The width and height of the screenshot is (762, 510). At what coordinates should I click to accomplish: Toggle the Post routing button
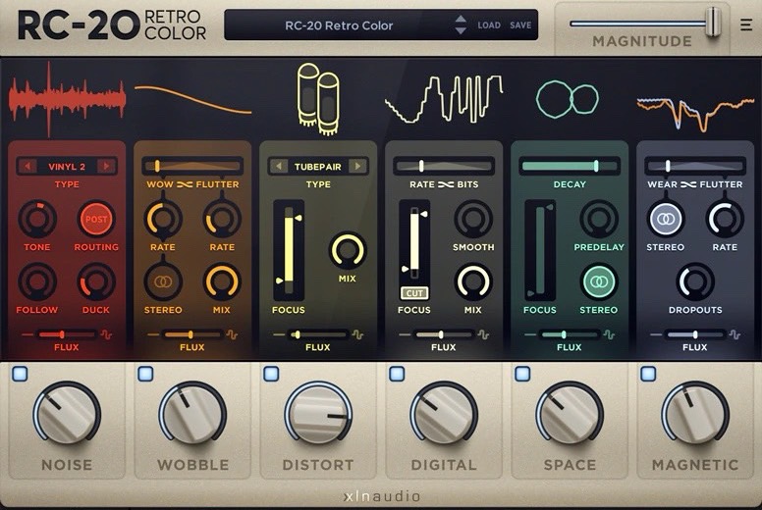tap(96, 219)
